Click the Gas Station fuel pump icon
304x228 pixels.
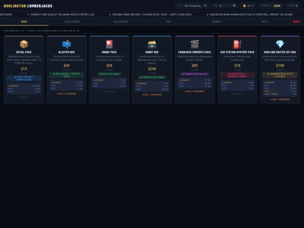tap(237, 44)
